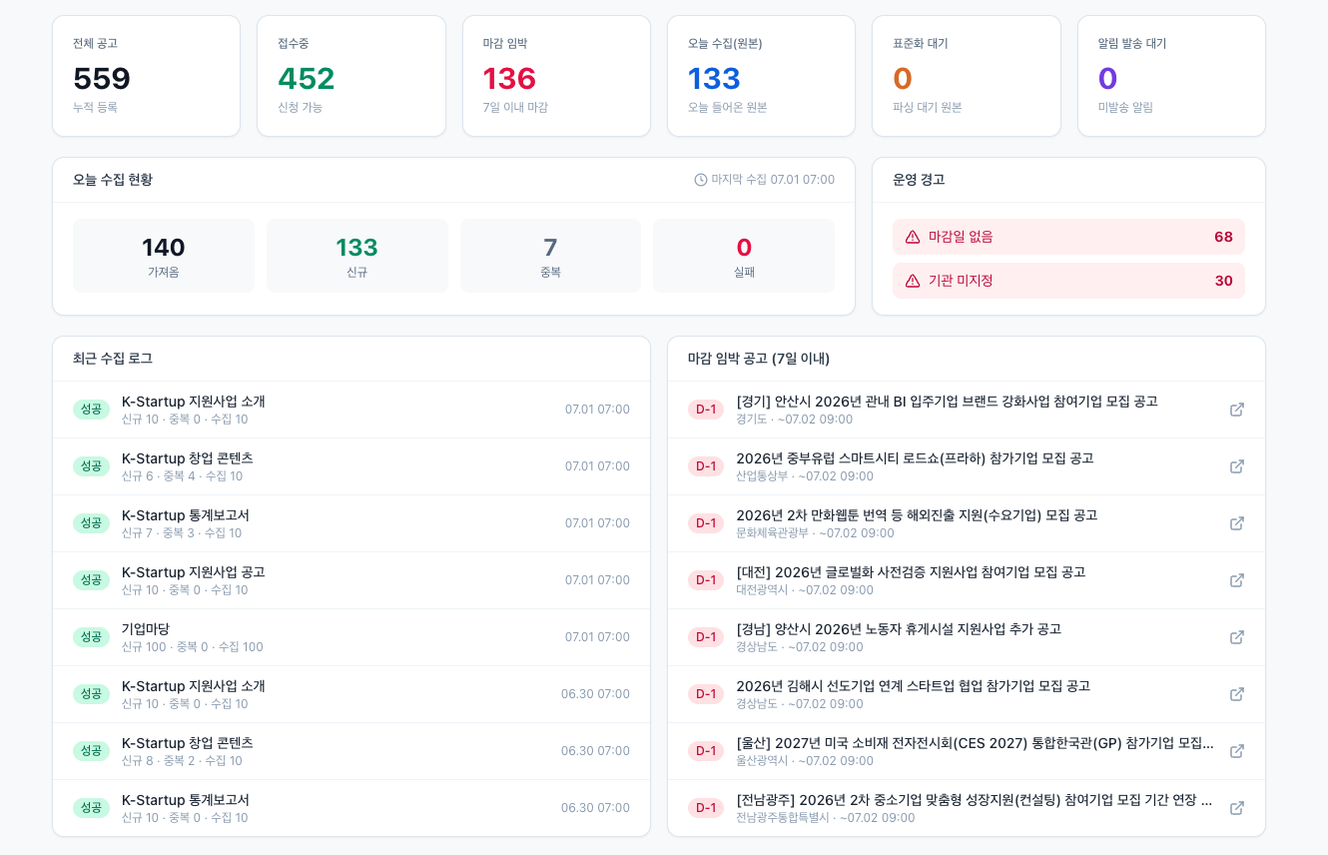This screenshot has height=855, width=1328.
Task: Click the clock icon beside 마지막 수집
Action: tap(700, 180)
